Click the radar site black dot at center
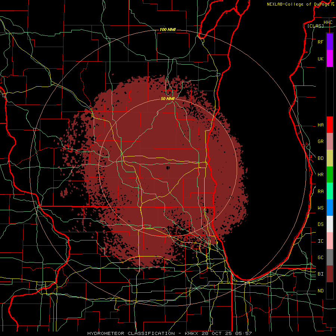336x336 pixels. [x=168, y=168]
